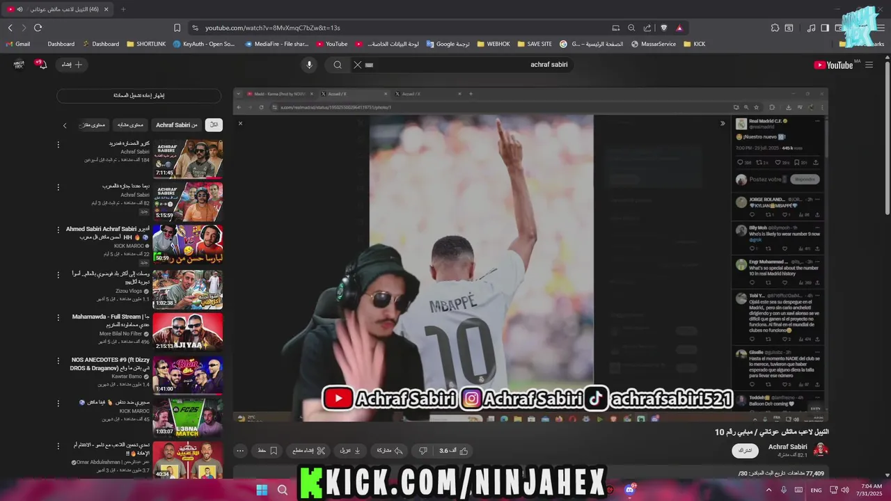This screenshot has width=891, height=501.
Task: Click the site settings icon in address bar
Action: coord(194,28)
